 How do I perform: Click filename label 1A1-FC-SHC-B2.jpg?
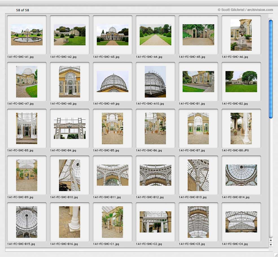(x=235, y=103)
